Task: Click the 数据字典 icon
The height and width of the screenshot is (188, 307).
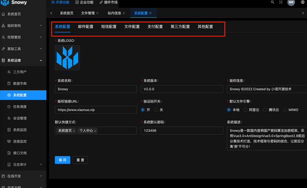Action: tap(9, 84)
